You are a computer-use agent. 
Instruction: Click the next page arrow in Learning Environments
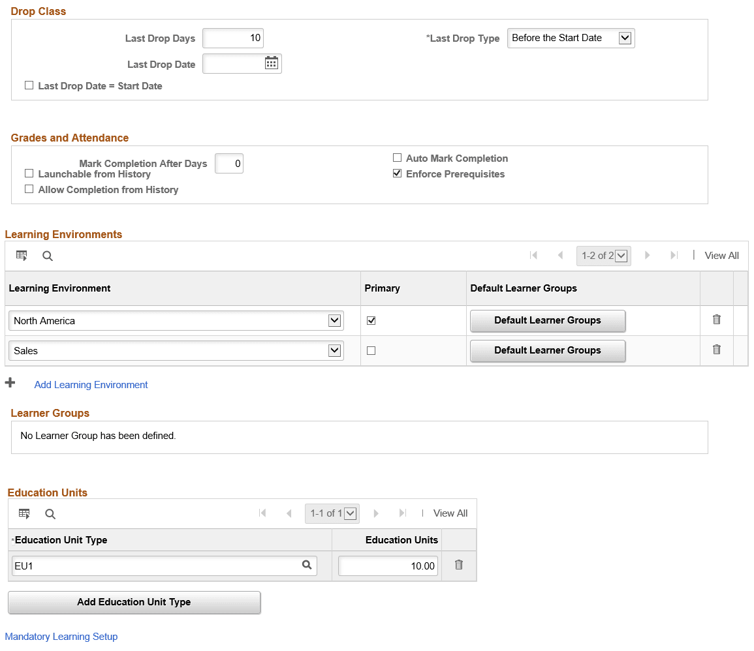click(x=646, y=255)
